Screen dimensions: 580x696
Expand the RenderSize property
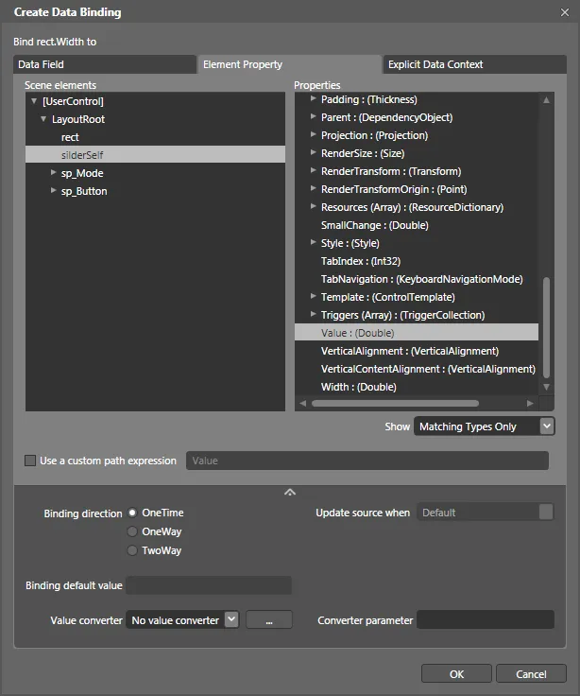(313, 152)
